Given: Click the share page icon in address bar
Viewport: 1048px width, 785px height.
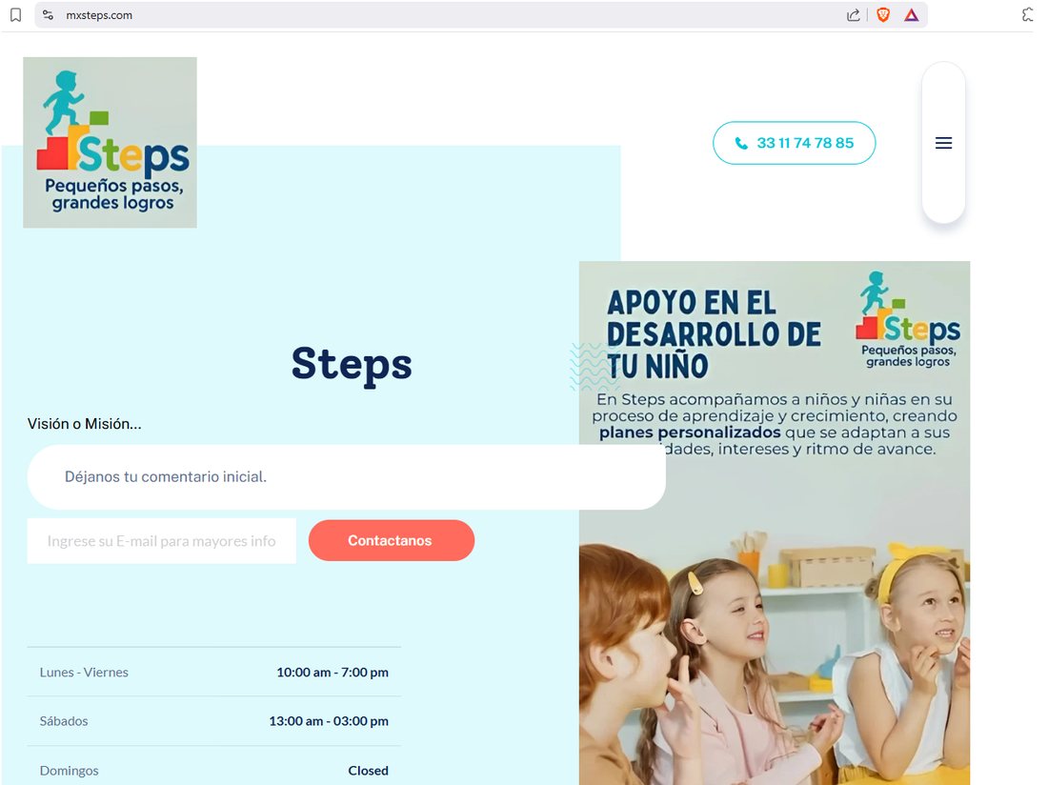Looking at the screenshot, I should coord(853,14).
